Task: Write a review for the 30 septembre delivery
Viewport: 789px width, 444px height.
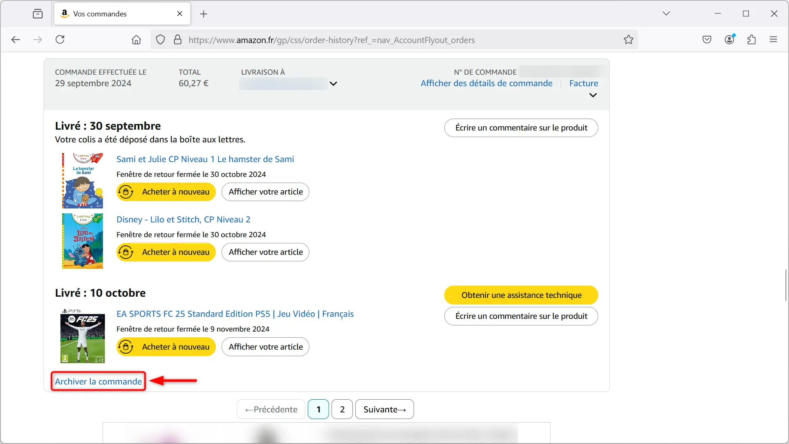Action: pos(521,128)
